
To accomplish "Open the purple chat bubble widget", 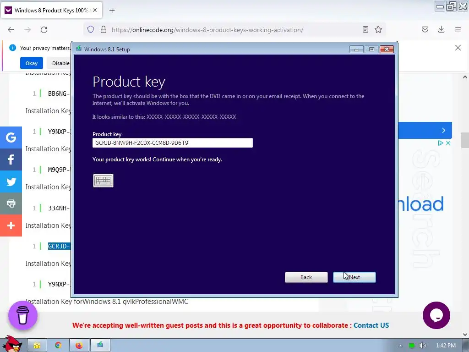I will (x=436, y=315).
